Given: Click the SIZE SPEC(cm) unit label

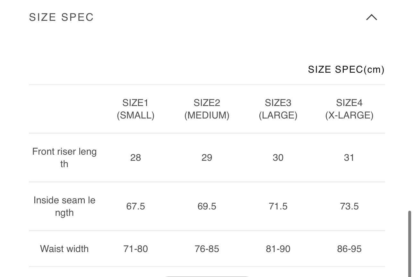Looking at the screenshot, I should (346, 69).
